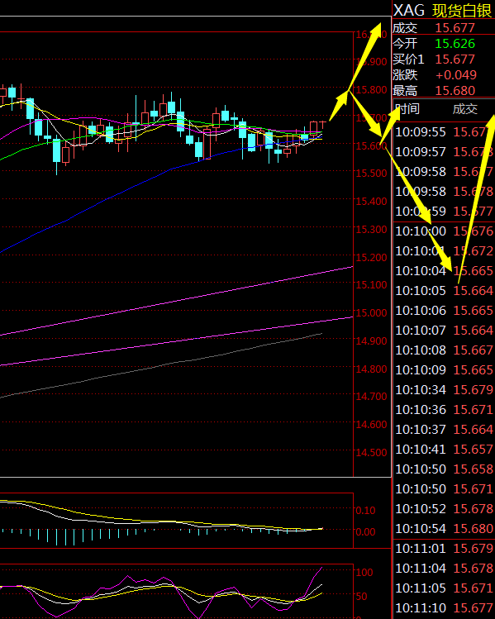The width and height of the screenshot is (495, 619).
Task: Click the XAG 现货白银 instrument title
Action: (443, 10)
